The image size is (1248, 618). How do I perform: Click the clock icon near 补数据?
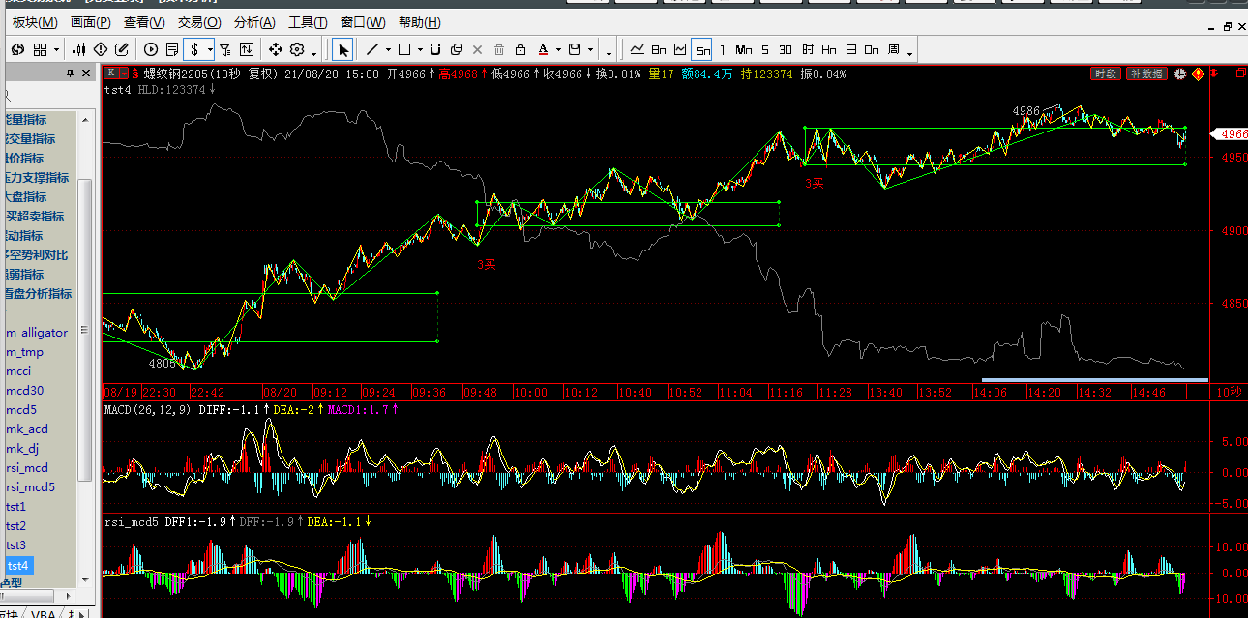click(1179, 74)
